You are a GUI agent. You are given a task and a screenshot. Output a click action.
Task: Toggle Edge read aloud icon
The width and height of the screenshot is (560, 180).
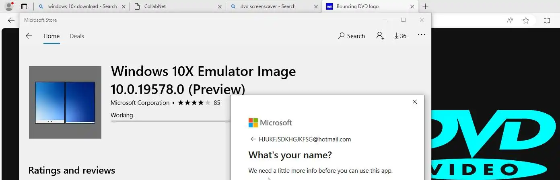[510, 20]
